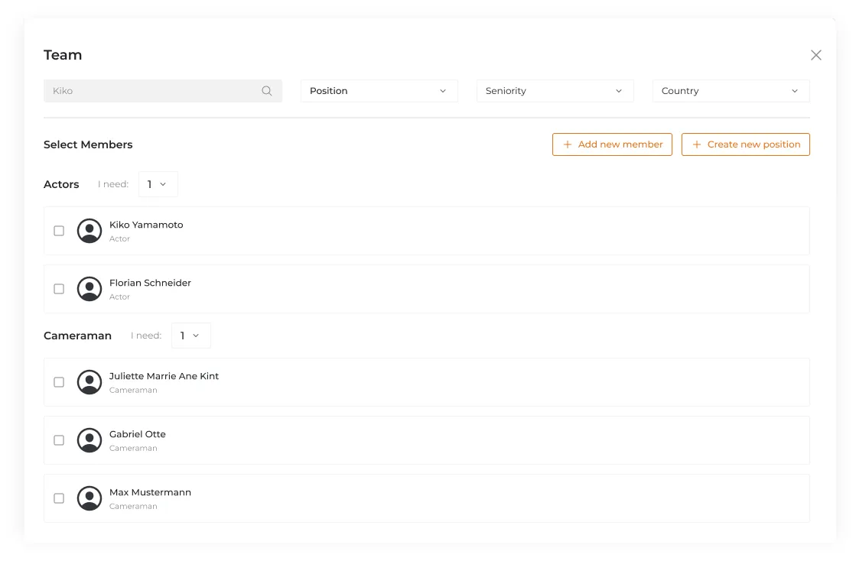Click the Add new member button
Viewport: 856px width, 561px height.
[x=612, y=144]
